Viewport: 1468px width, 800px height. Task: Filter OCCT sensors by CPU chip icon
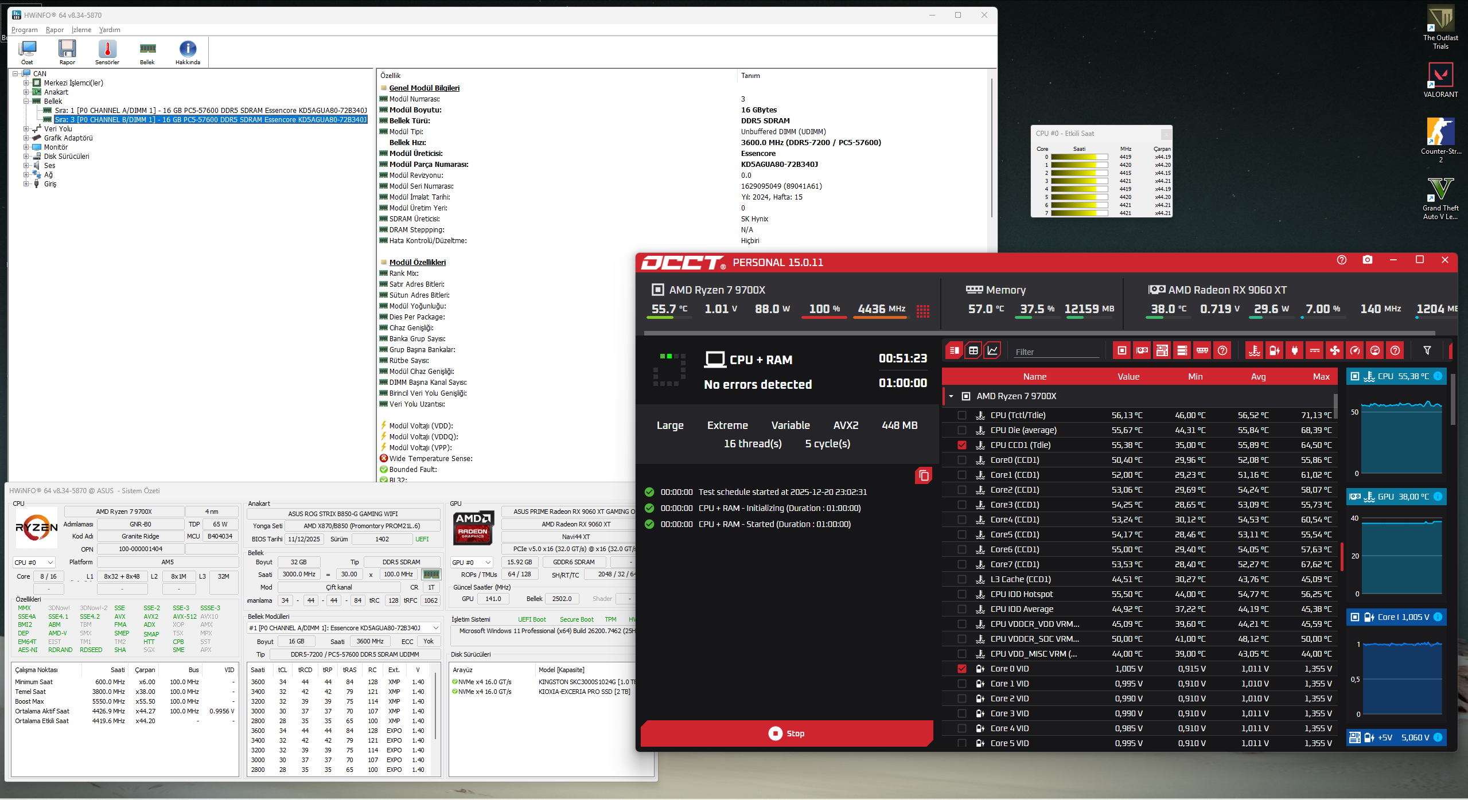pyautogui.click(x=1122, y=350)
